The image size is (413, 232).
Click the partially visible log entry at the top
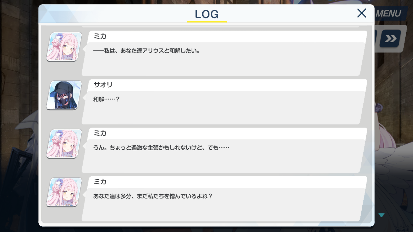221,27
